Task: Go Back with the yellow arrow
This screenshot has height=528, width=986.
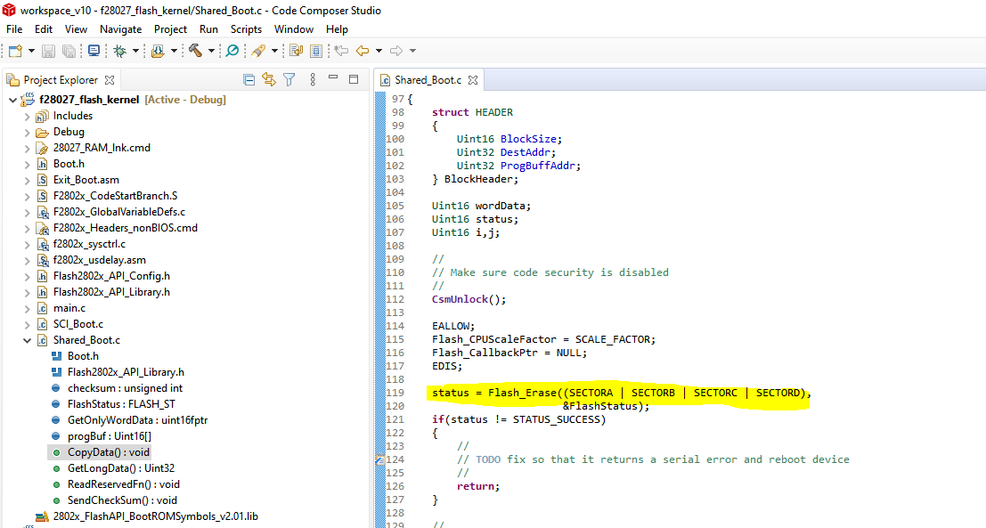Action: point(363,51)
